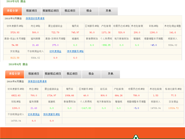
Task: Click 初年度佣金 link in June 2016 table
Action: [x=34, y=114]
